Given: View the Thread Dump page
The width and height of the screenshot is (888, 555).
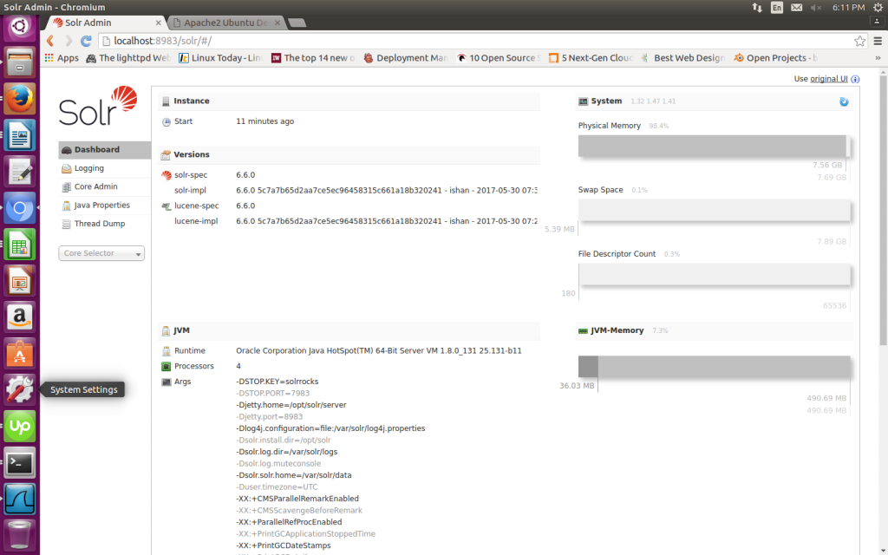Looking at the screenshot, I should coord(100,224).
